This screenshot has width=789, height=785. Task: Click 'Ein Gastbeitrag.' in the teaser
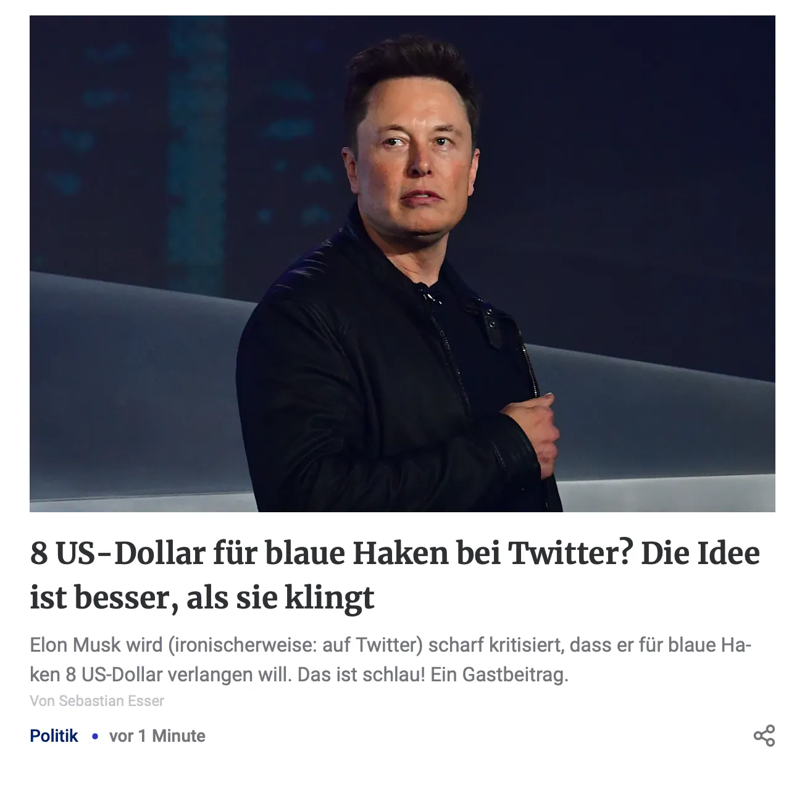pyautogui.click(x=499, y=675)
